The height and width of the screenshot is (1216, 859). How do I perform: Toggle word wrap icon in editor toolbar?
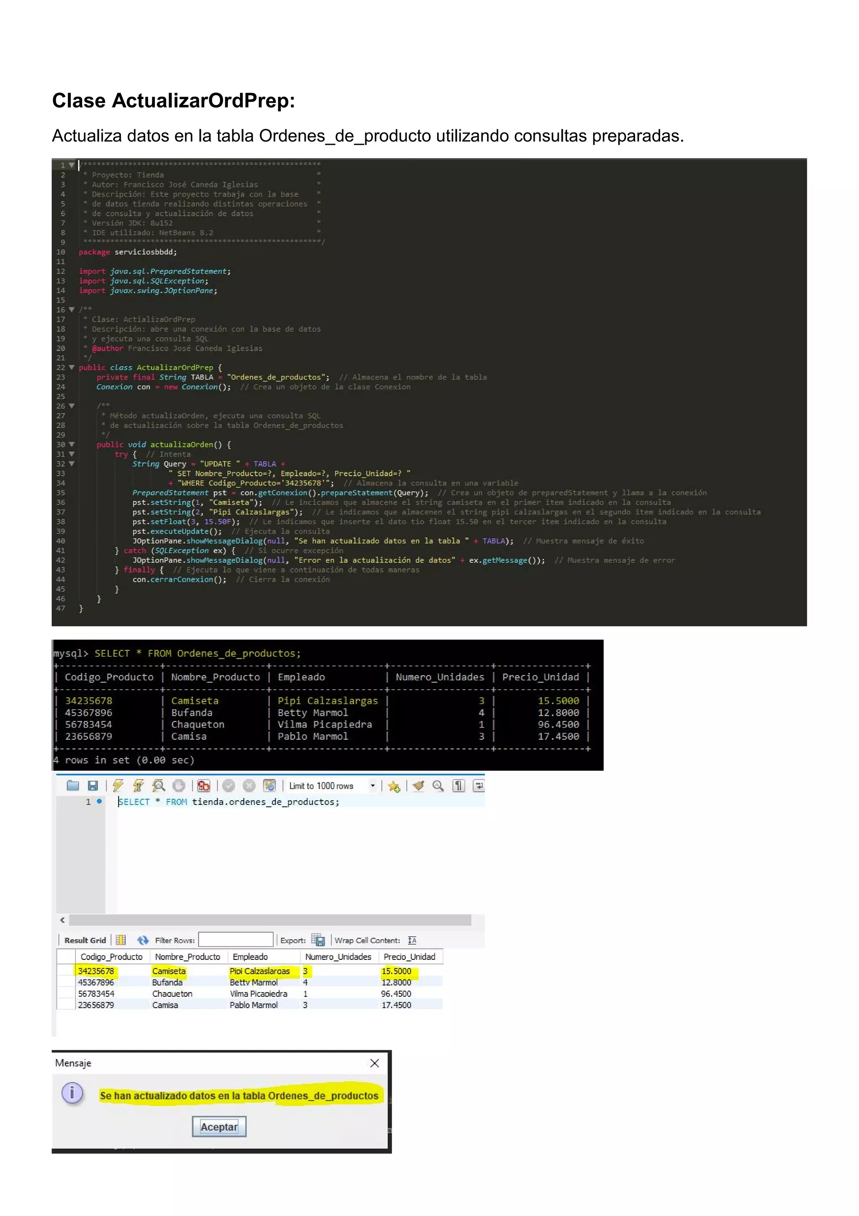pyautogui.click(x=478, y=786)
